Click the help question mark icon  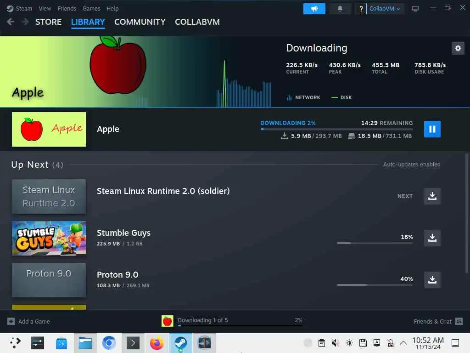coord(361,9)
